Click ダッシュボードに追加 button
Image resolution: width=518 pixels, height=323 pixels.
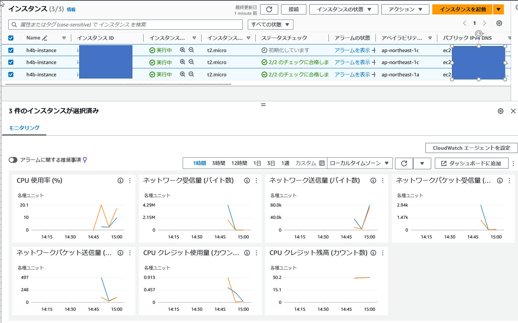[472, 163]
